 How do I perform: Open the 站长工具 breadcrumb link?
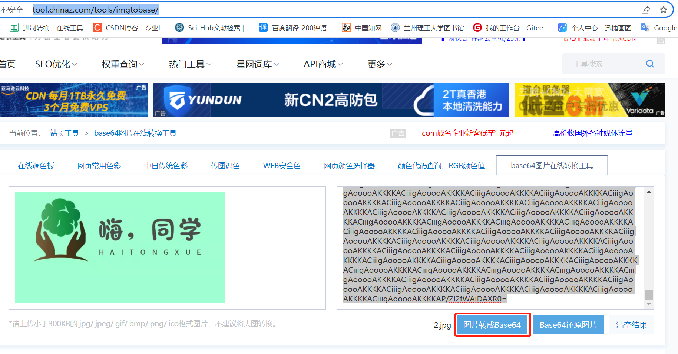point(65,133)
